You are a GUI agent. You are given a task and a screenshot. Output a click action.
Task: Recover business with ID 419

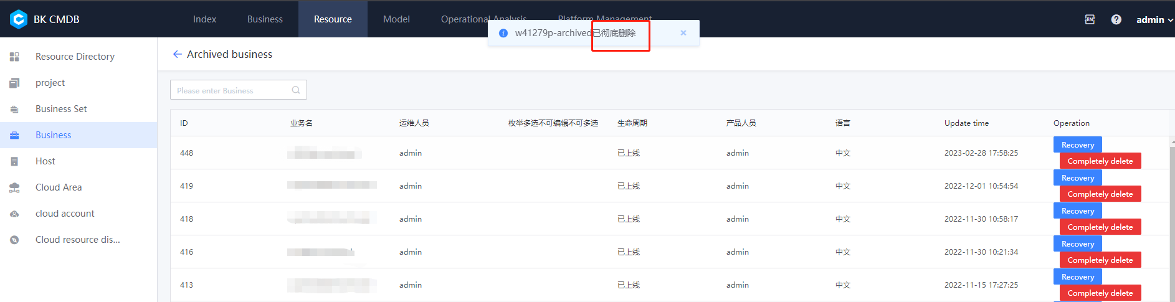tap(1078, 177)
